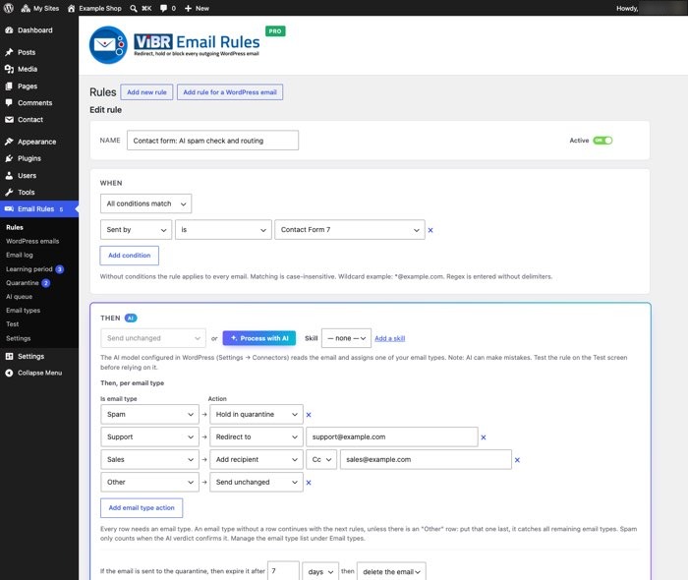The height and width of the screenshot is (580, 688).
Task: Open the Test submenu page
Action: (x=12, y=323)
